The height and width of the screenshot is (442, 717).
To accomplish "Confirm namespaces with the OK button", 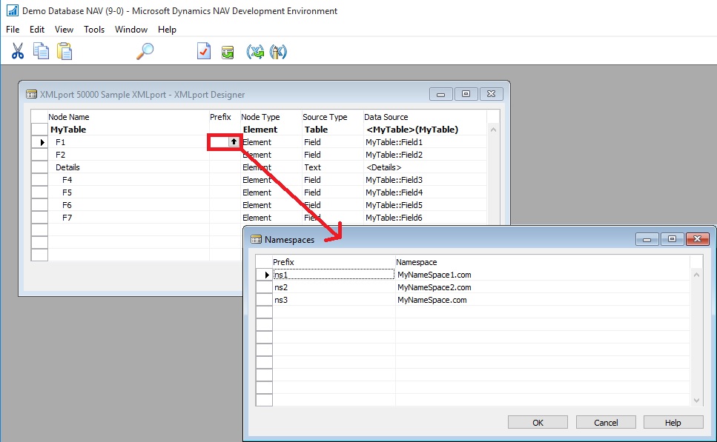I will coord(538,422).
